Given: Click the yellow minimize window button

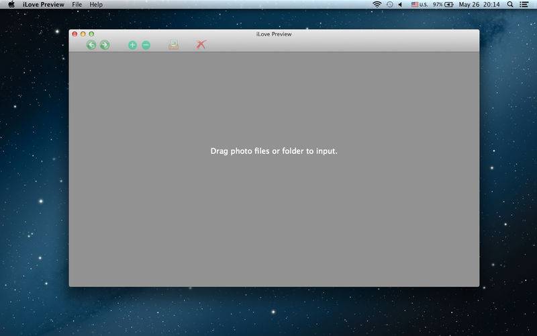Looking at the screenshot, I should pos(83,34).
